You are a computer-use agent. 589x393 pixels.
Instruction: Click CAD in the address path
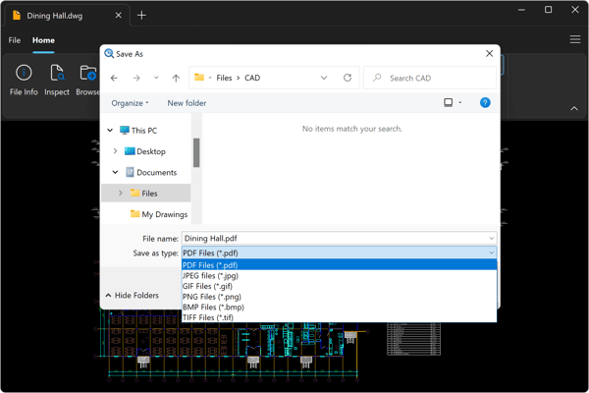[x=252, y=78]
